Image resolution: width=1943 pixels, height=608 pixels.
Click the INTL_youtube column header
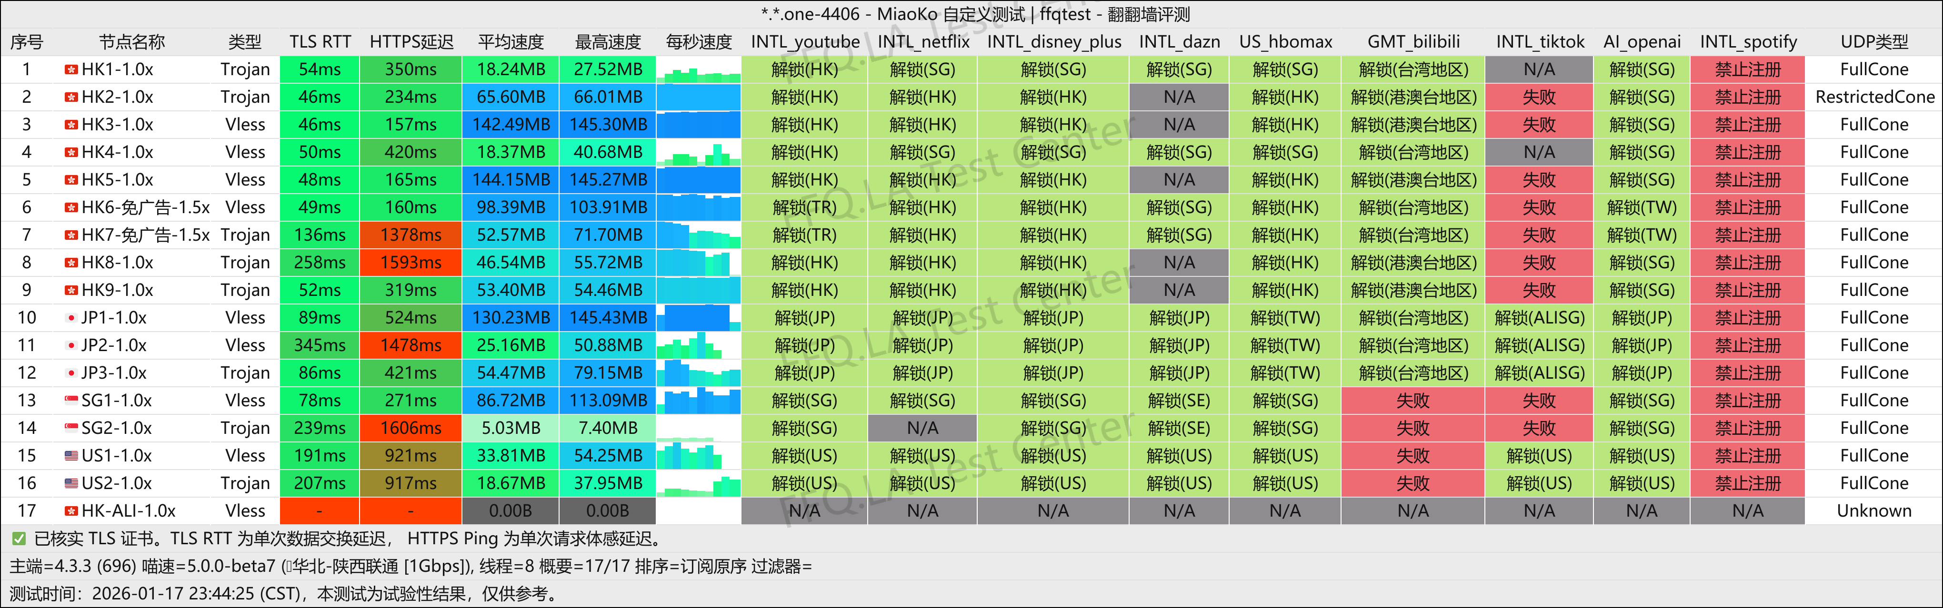point(805,42)
